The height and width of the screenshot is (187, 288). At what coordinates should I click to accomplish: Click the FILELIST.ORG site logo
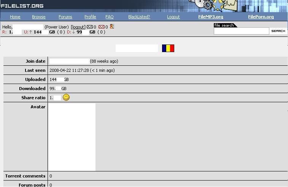point(22,6)
